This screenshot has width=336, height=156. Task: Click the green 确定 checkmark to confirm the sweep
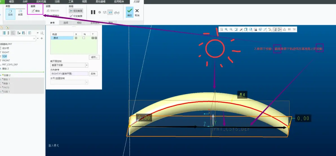[129, 12]
